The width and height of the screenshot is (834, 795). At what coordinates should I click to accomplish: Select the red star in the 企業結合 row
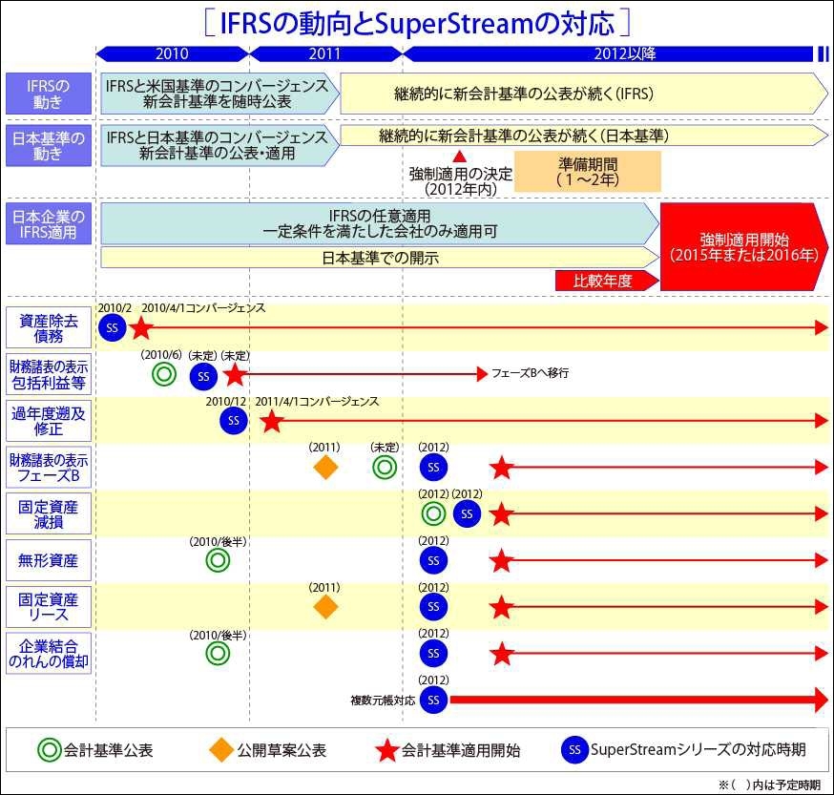click(x=502, y=653)
